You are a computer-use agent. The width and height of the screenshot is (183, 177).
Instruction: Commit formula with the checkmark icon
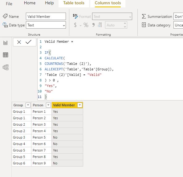click(28, 42)
